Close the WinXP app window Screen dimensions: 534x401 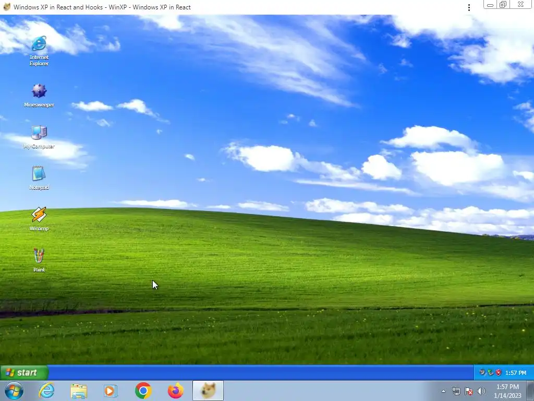pyautogui.click(x=521, y=4)
